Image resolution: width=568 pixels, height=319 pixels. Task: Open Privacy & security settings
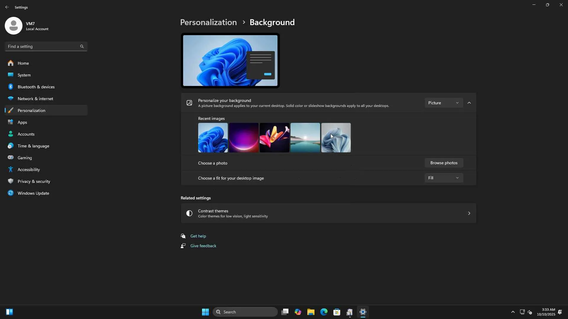(34, 181)
